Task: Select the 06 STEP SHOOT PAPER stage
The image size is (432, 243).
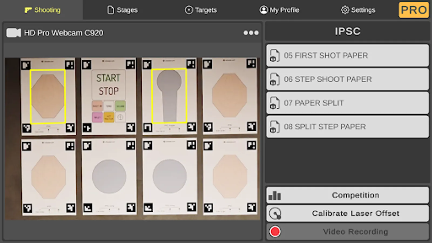Action: tap(347, 79)
